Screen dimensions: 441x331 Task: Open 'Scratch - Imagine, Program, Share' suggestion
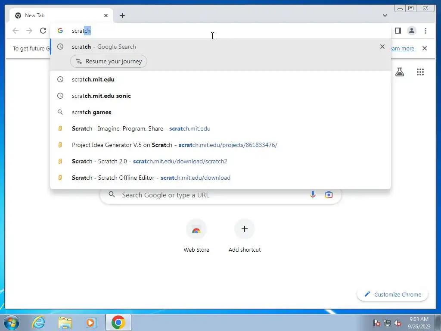(220, 128)
